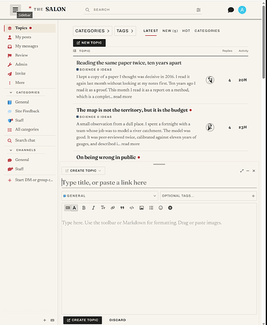This screenshot has height=325, width=267.
Task: Click the topic title input field
Action: pyautogui.click(x=159, y=182)
